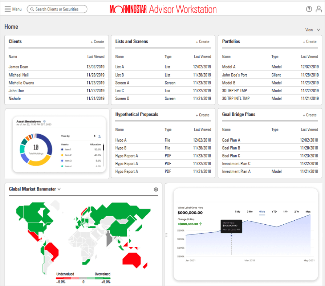This screenshot has width=325, height=286.
Task: Open Global Market Barometer settings gear
Action: click(156, 189)
